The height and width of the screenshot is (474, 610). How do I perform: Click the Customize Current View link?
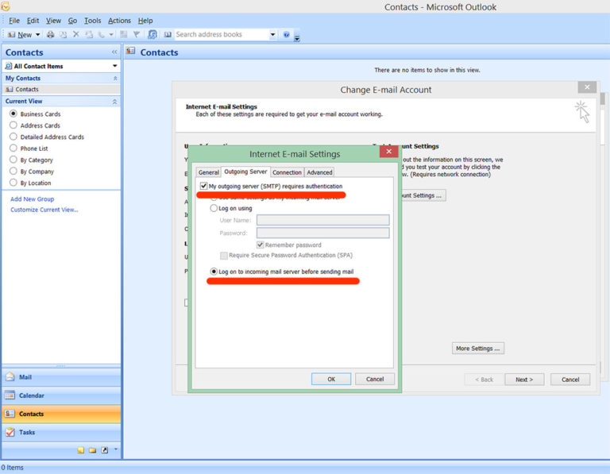pyautogui.click(x=44, y=210)
